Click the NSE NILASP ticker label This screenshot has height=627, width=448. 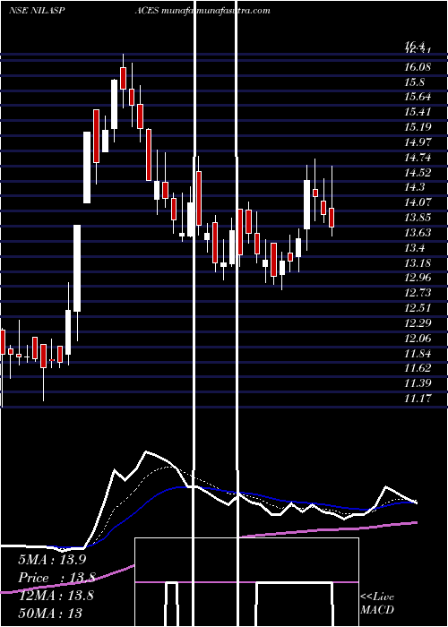click(37, 11)
